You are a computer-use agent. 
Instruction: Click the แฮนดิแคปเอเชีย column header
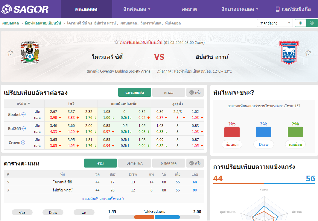point(124,104)
